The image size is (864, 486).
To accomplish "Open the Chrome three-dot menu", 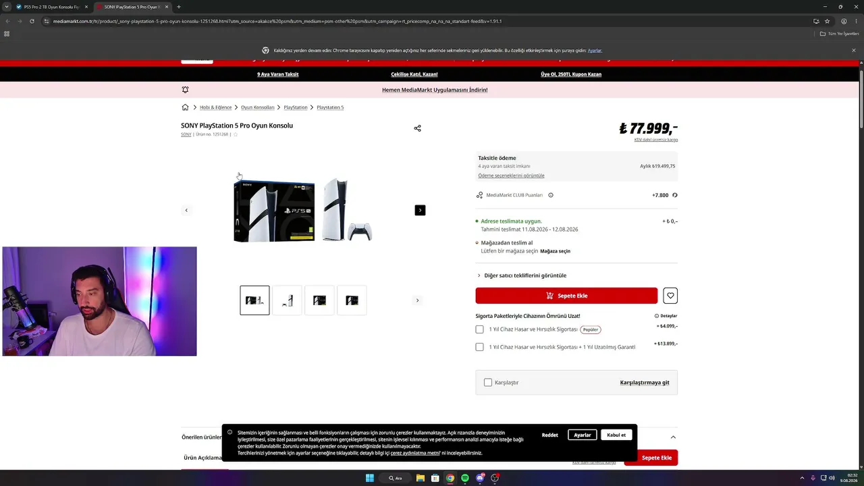I will coord(855,21).
